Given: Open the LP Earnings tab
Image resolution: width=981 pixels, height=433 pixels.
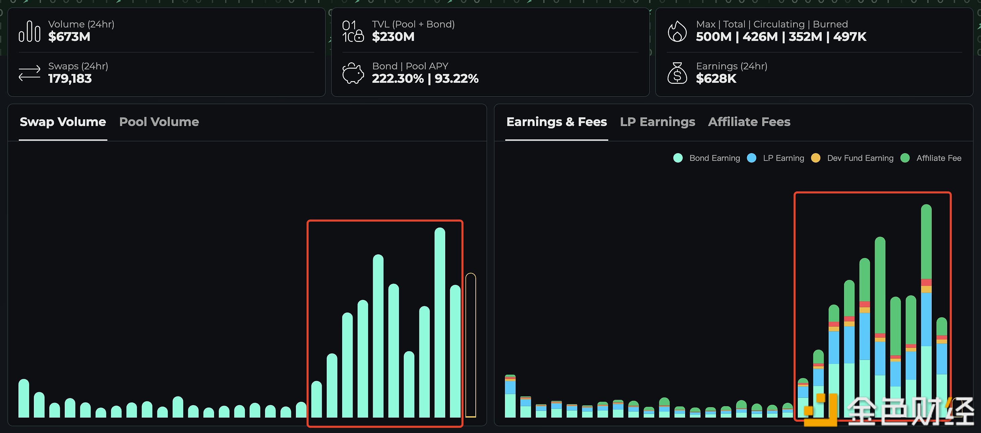Looking at the screenshot, I should (x=657, y=122).
